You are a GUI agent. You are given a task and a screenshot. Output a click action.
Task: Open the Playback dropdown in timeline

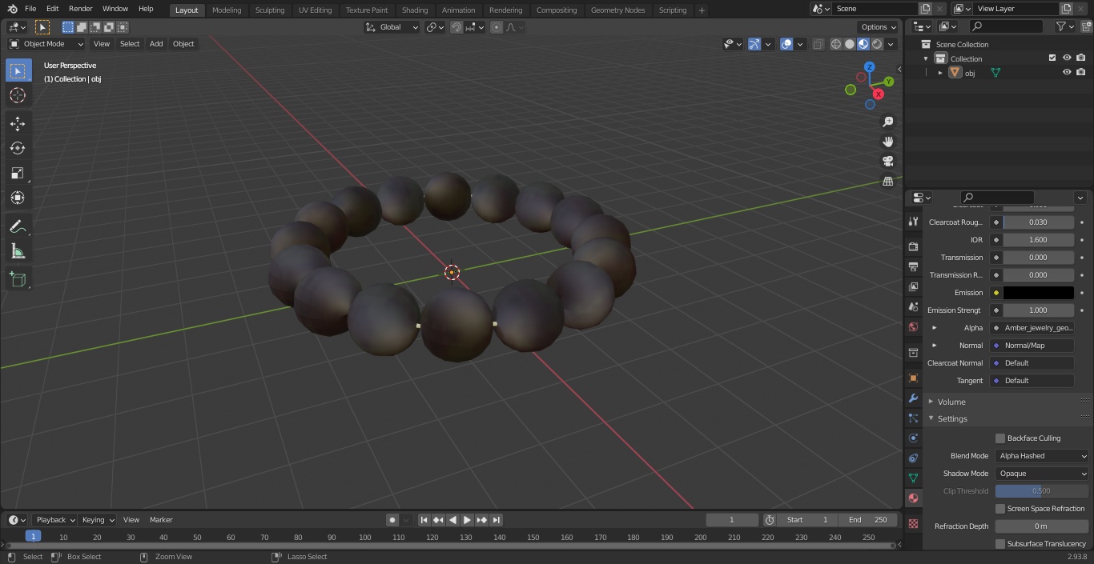tap(54, 520)
